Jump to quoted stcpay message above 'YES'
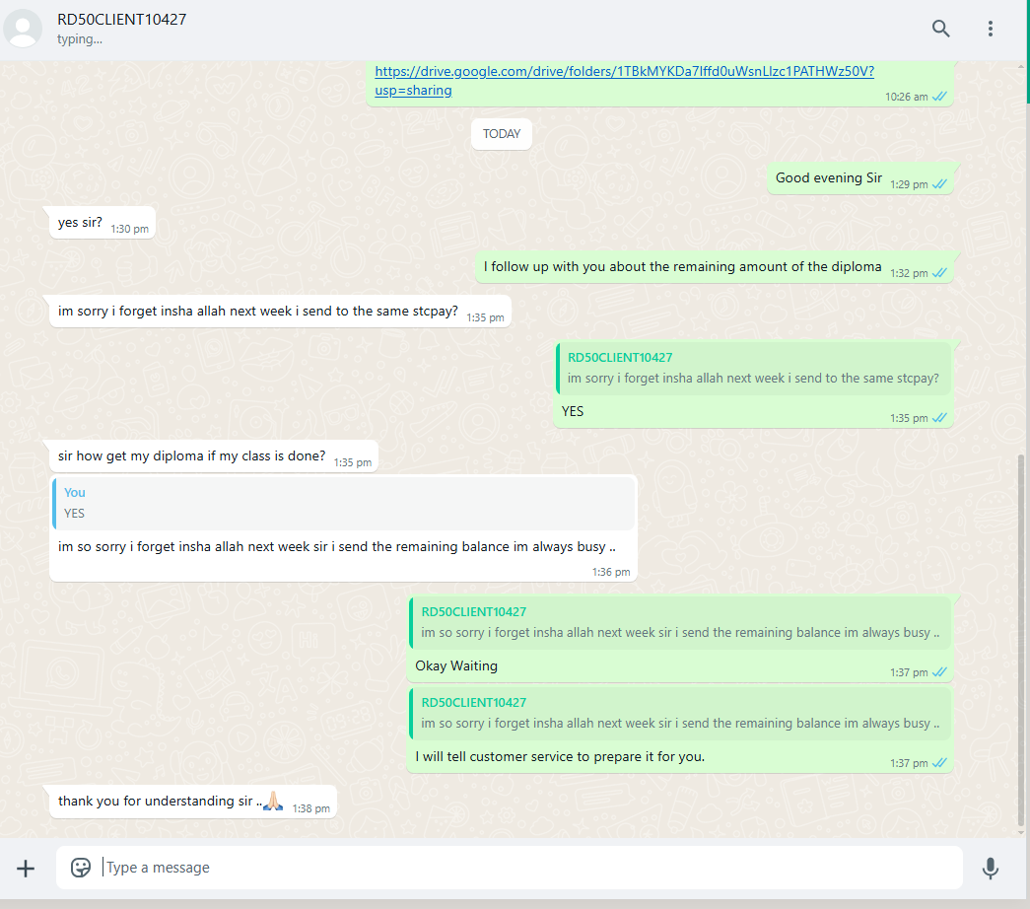This screenshot has width=1030, height=909. coord(753,368)
